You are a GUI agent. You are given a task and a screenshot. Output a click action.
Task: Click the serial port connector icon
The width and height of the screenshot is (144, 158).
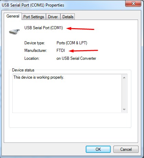[14, 32]
